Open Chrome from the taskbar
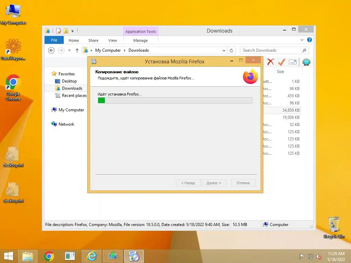 [49, 256]
